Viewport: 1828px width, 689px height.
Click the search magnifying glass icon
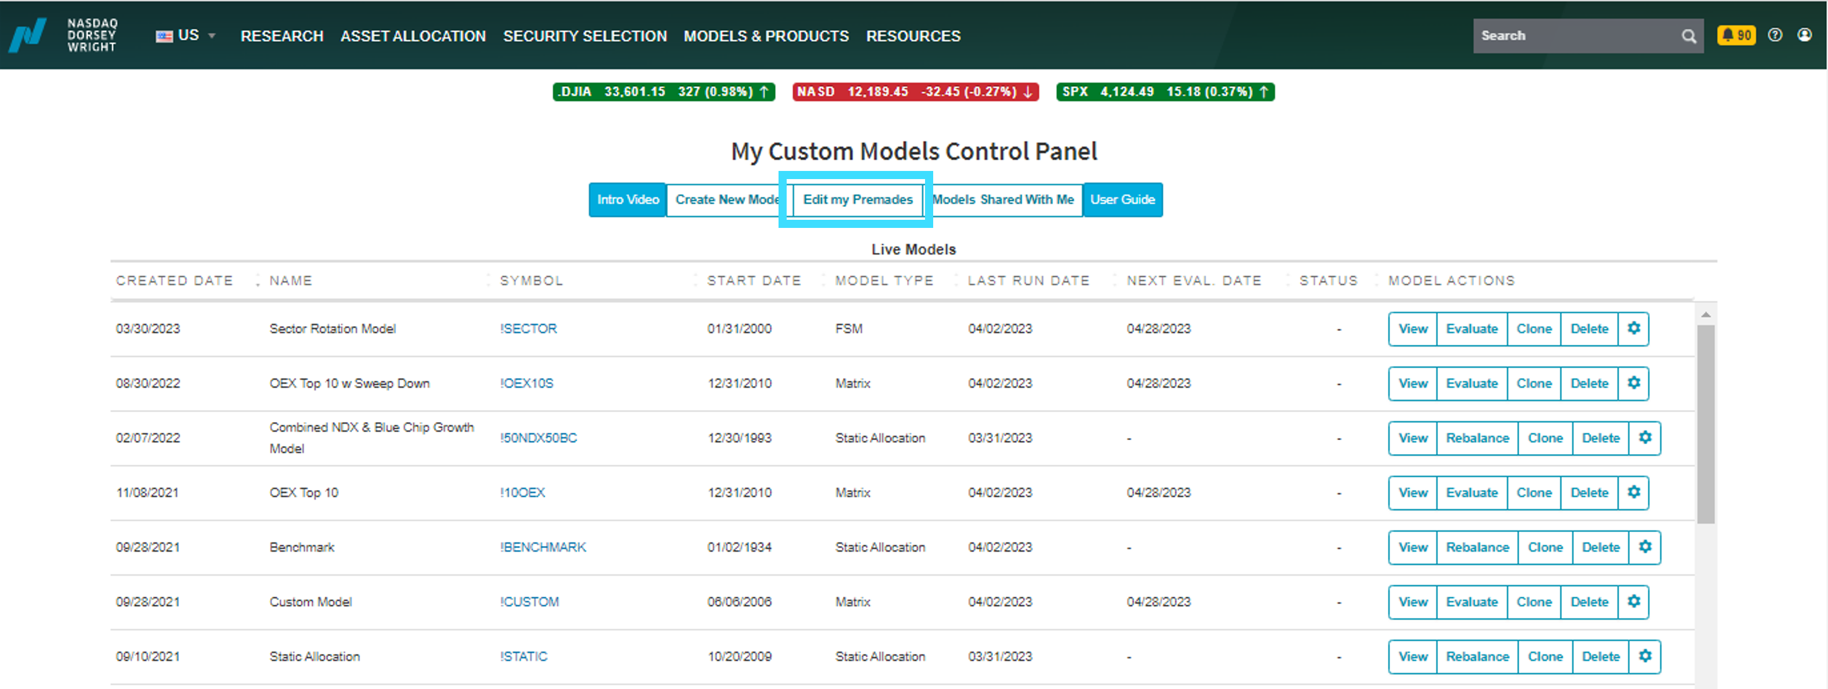1688,36
